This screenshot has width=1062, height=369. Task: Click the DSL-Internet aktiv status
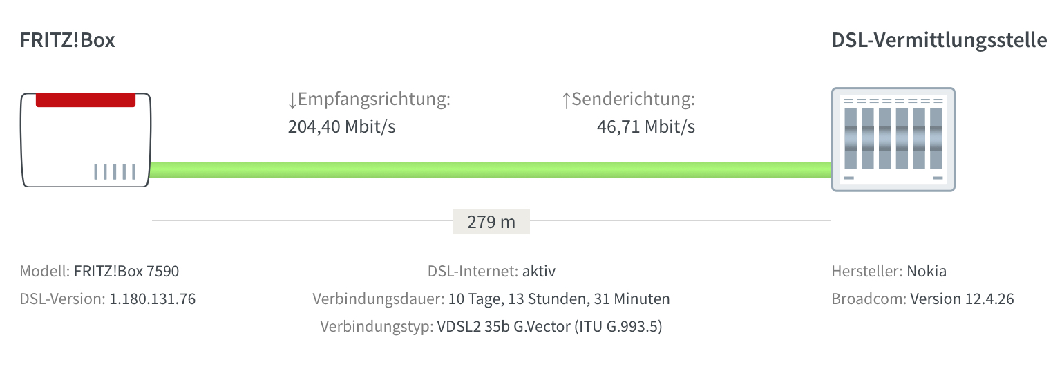point(492,271)
